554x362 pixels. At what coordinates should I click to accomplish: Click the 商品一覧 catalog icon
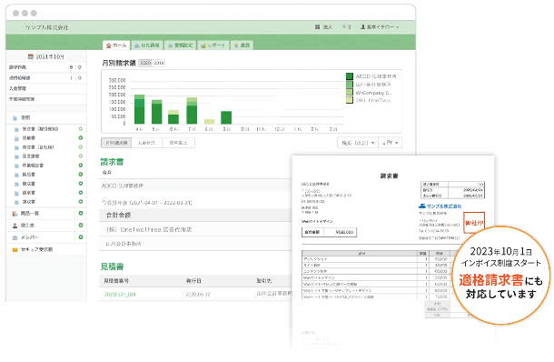15,214
